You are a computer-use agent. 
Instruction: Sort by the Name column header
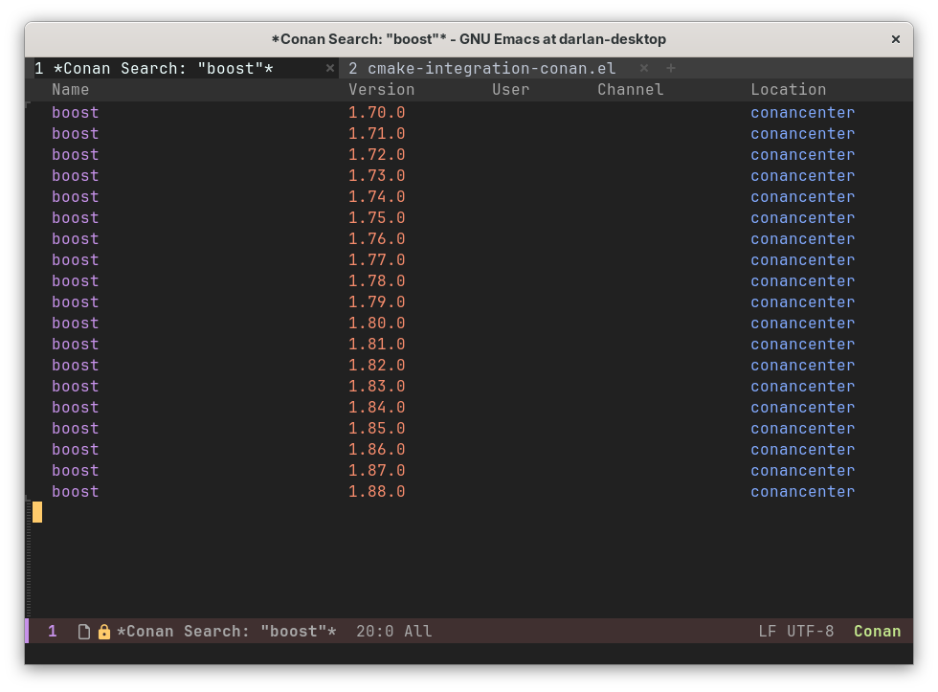pos(71,90)
